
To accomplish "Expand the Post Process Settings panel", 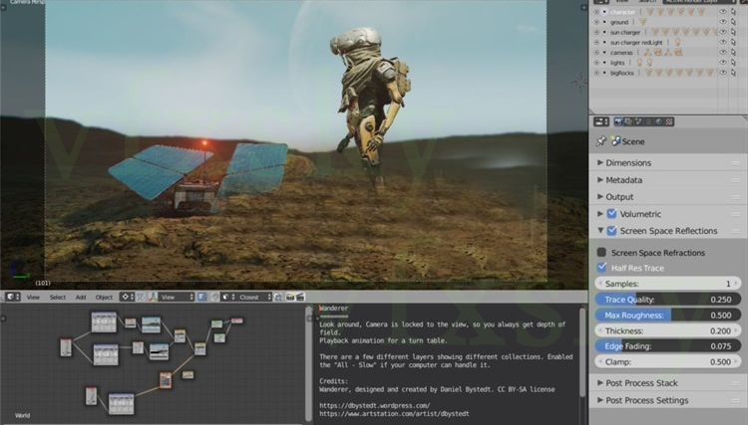I will pyautogui.click(x=600, y=400).
